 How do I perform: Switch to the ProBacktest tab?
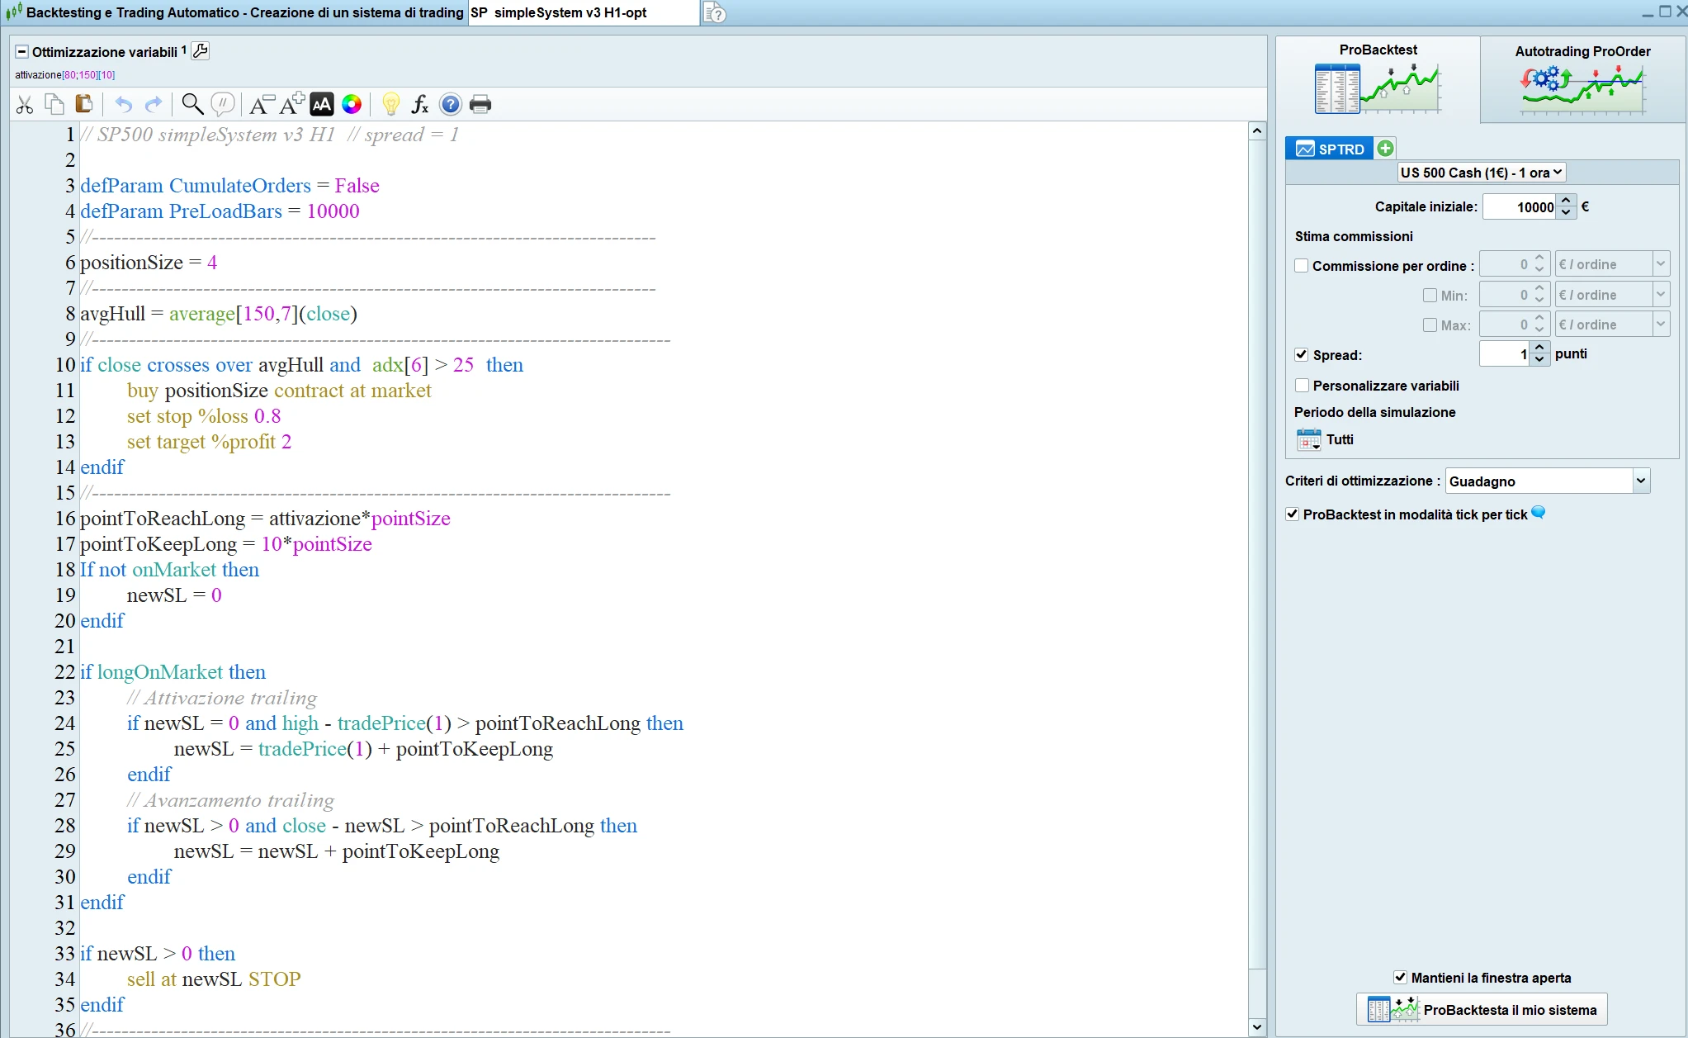[1378, 79]
